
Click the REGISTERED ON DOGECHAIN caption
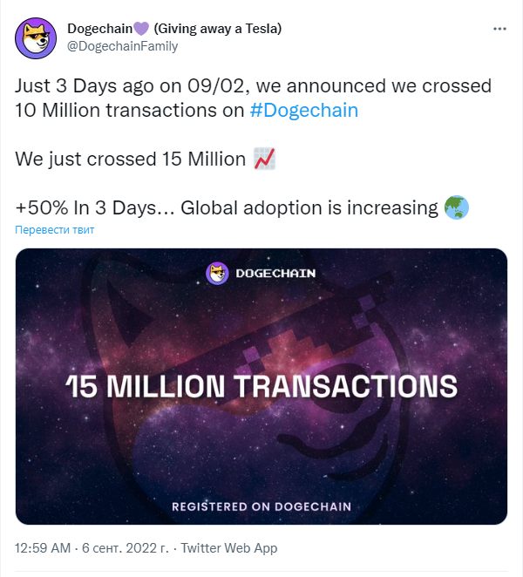tap(261, 506)
